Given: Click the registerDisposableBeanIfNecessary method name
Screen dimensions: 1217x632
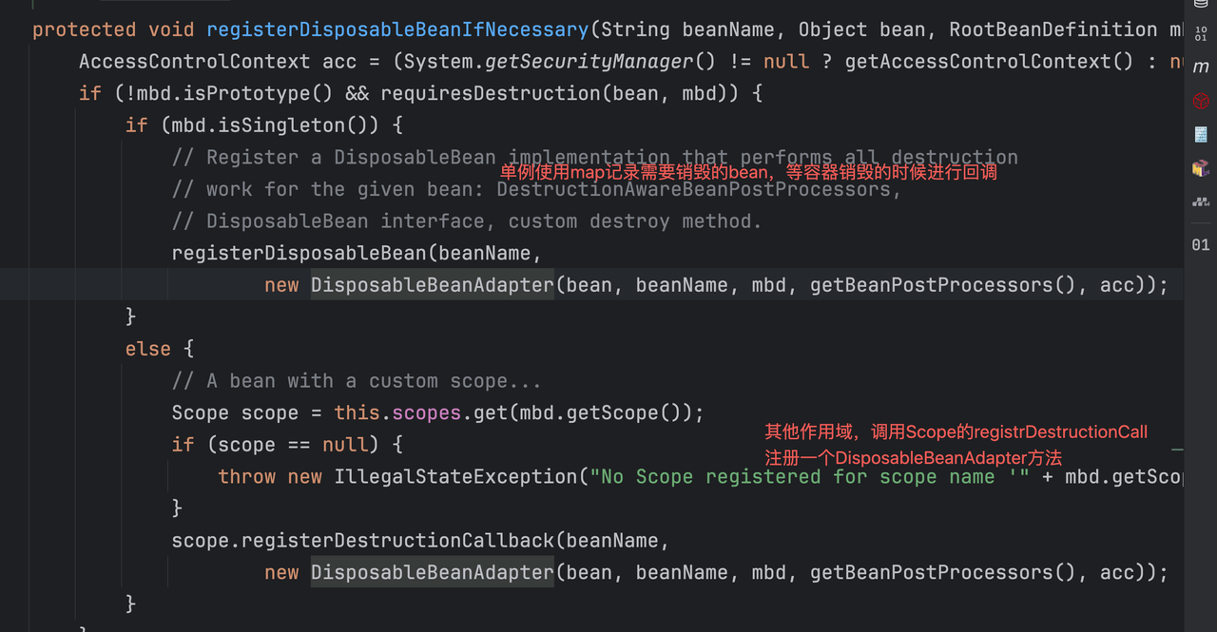Looking at the screenshot, I should point(397,29).
